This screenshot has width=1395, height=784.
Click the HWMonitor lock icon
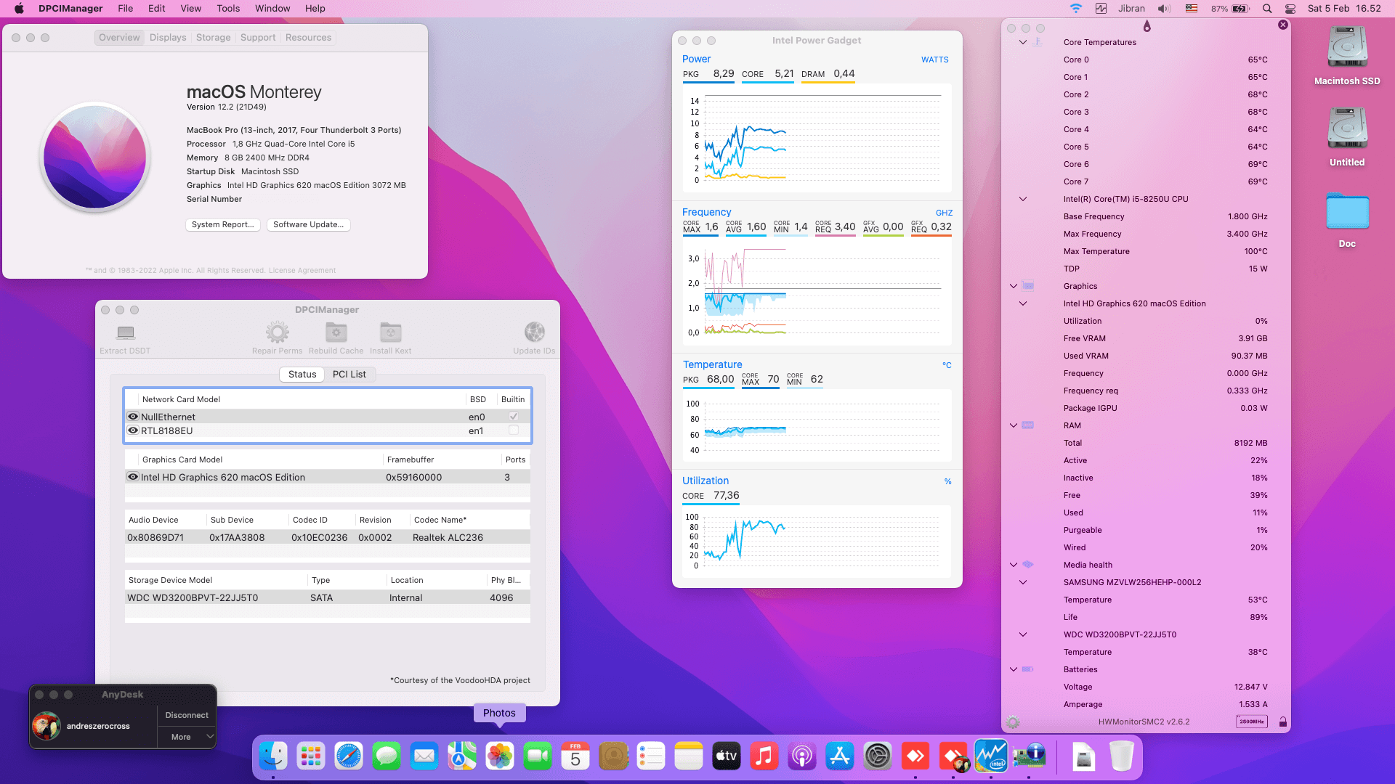(1283, 722)
